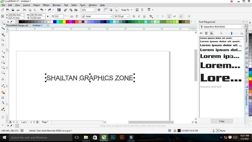Pick the yellow swatch in the palette
The width and height of the screenshot is (252, 142).
[x=64, y=22]
